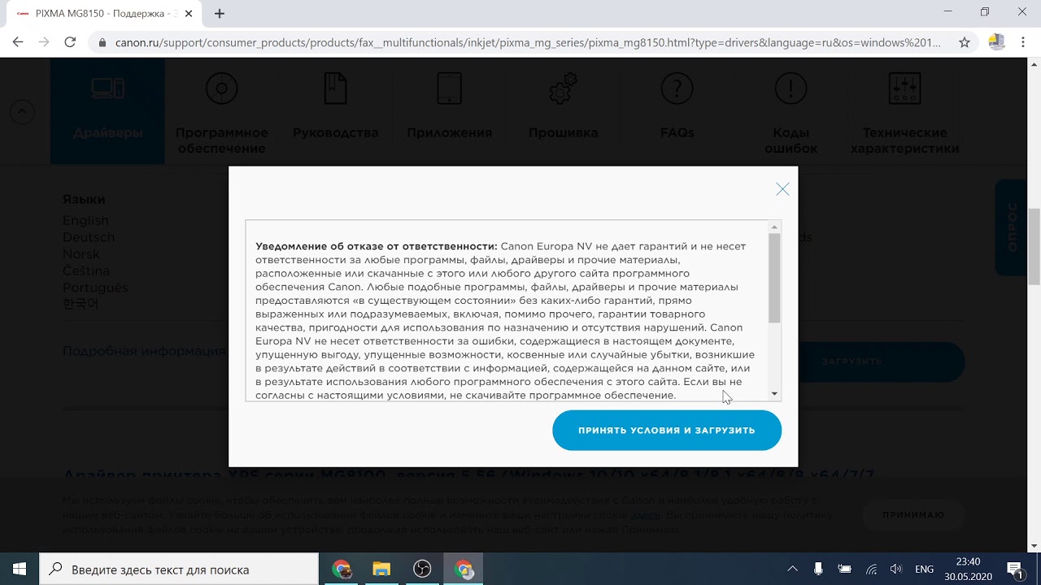Open Подробная информация details link
1041x585 pixels.
coord(144,351)
